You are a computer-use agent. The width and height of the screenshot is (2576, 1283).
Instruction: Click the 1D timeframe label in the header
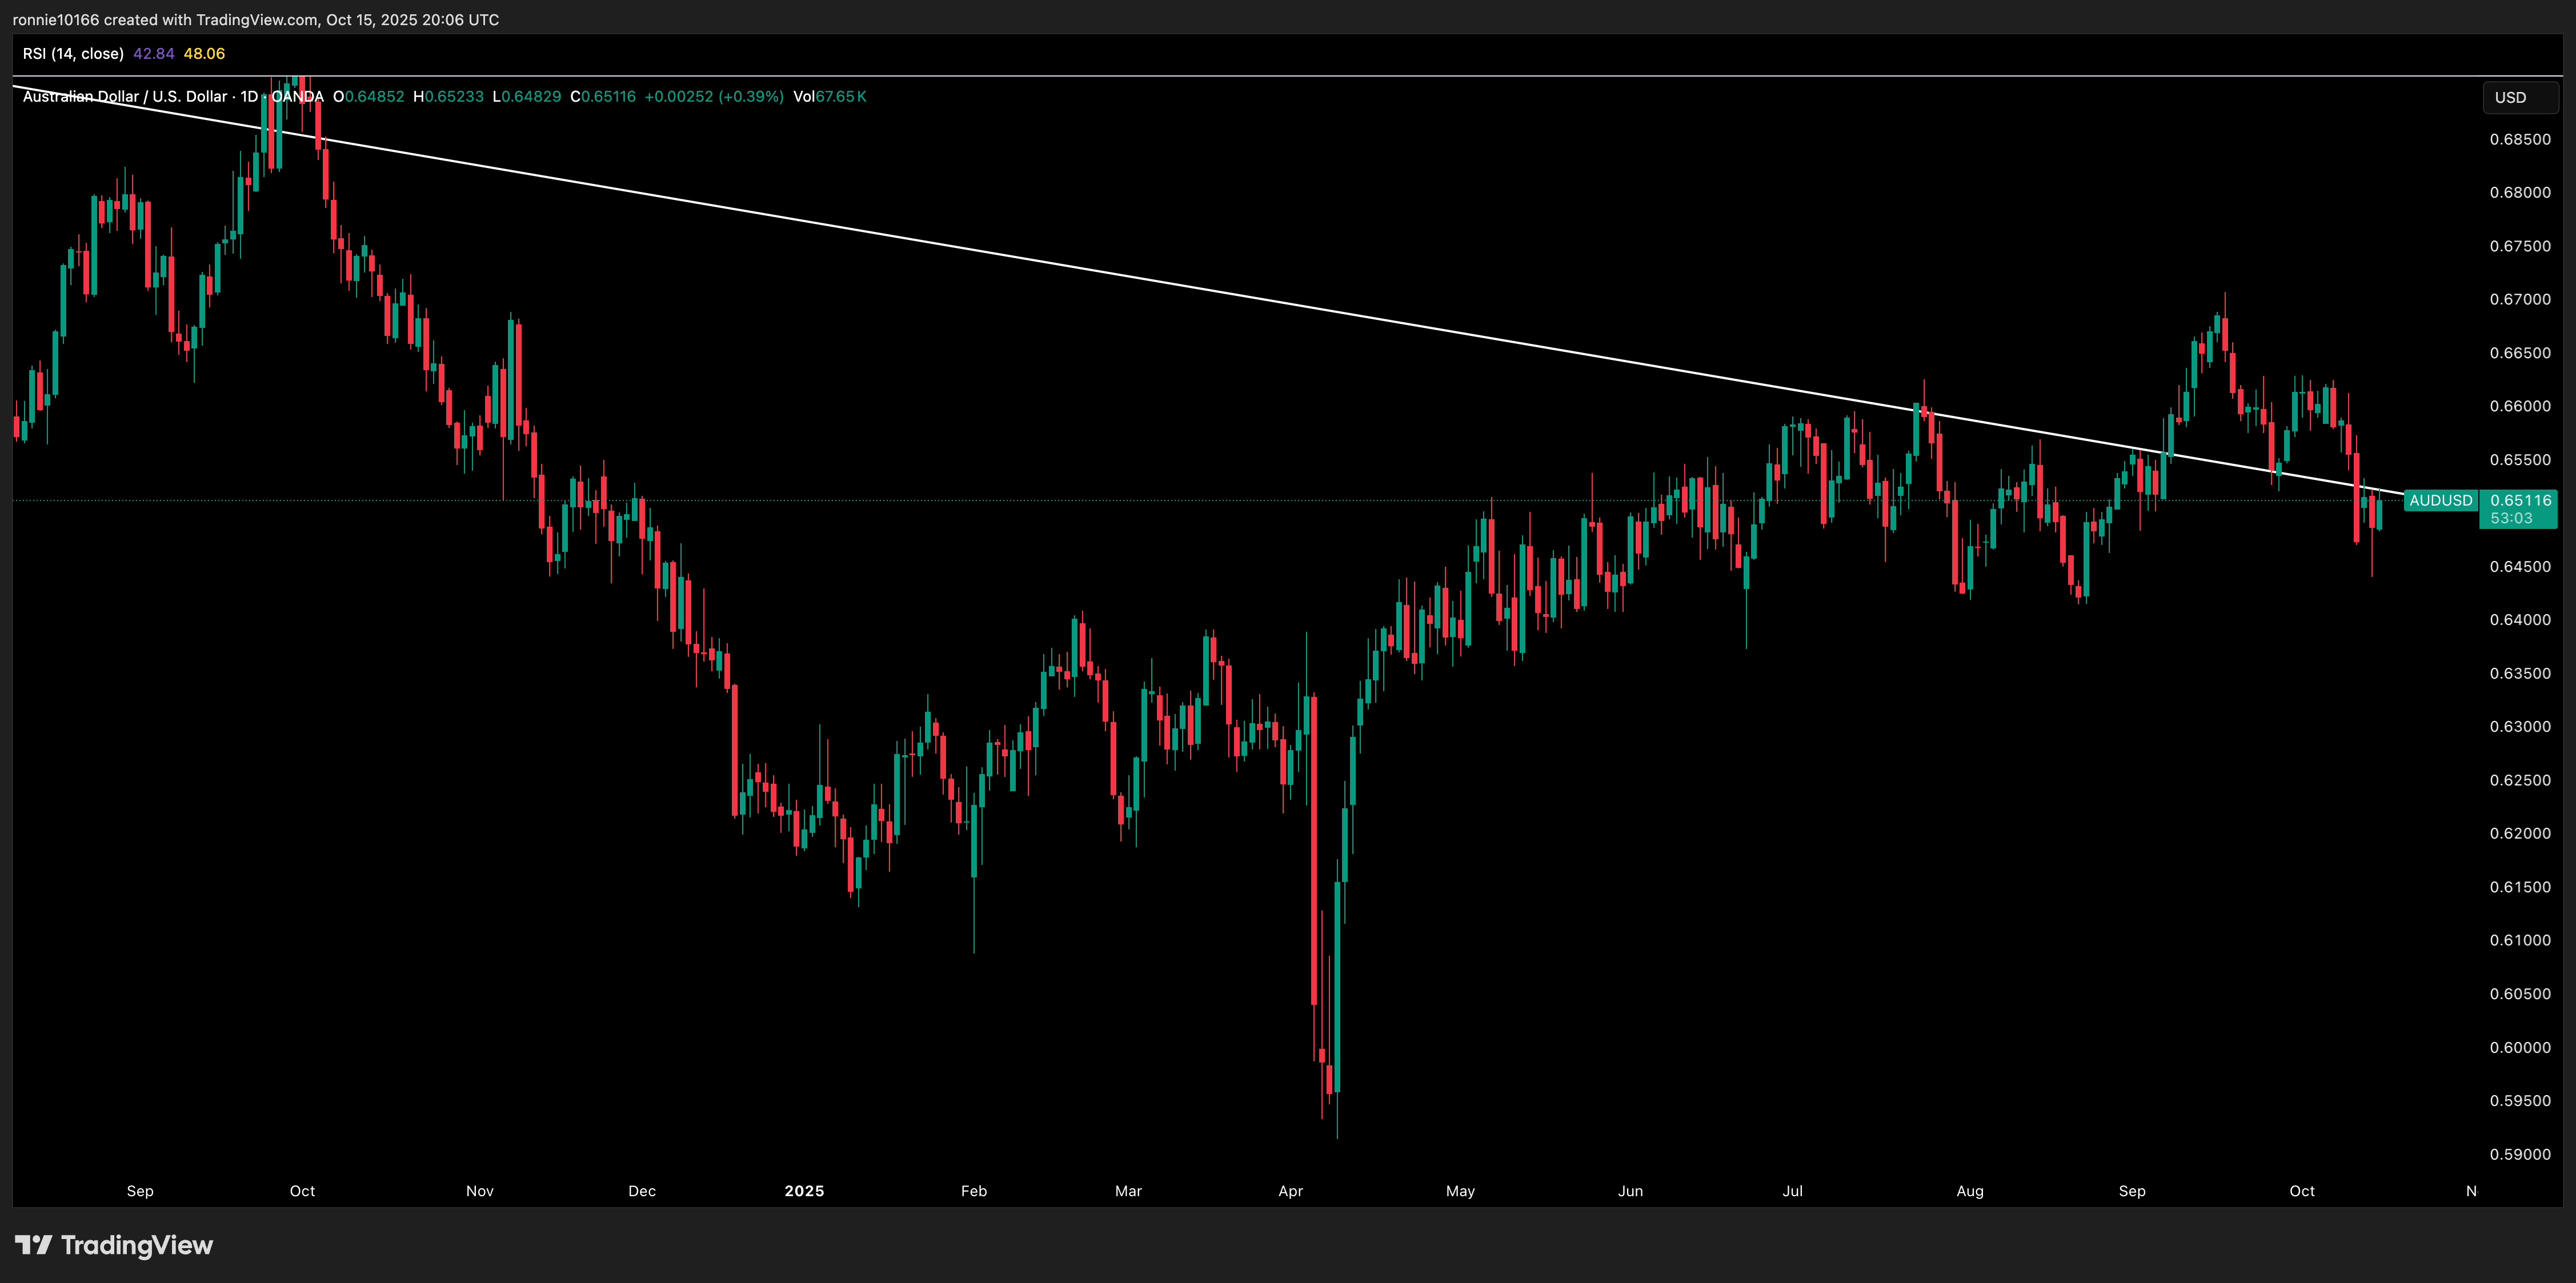click(249, 97)
